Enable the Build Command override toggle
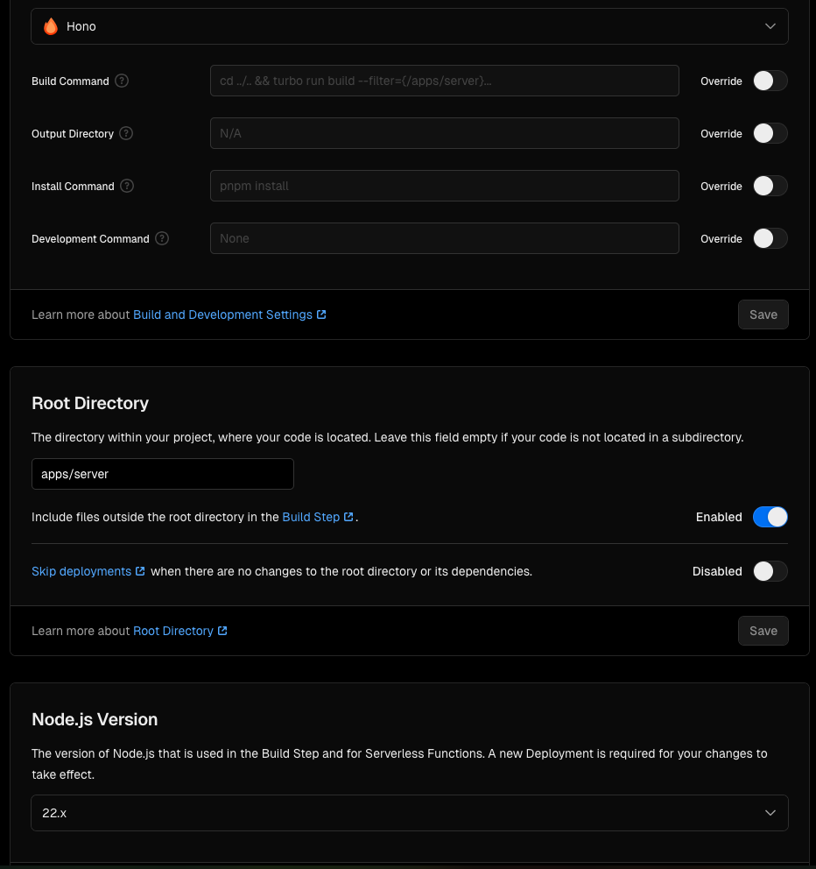Image resolution: width=816 pixels, height=869 pixels. [x=770, y=81]
